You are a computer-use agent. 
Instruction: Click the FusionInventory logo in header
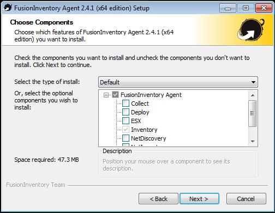(x=251, y=30)
